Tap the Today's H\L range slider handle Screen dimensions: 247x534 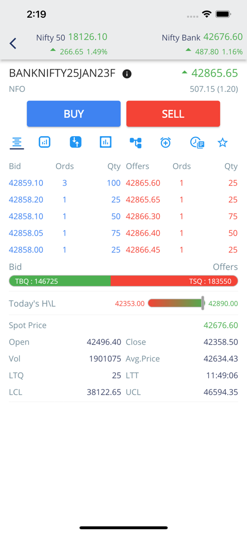pos(203,303)
